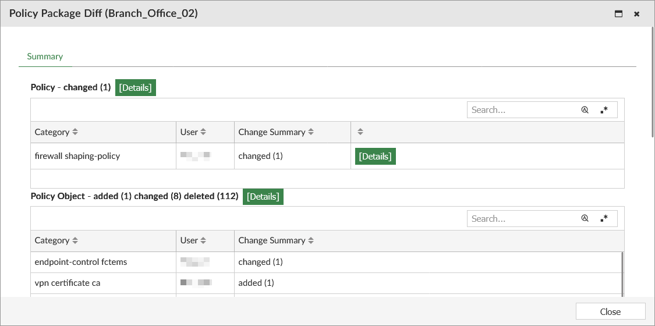Click the sort arrows in the unlabeled Policy column
The image size is (655, 326).
point(360,132)
